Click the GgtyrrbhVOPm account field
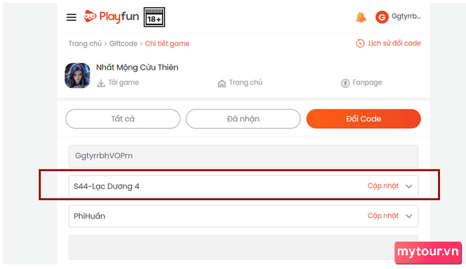This screenshot has width=466, height=269. point(243,156)
